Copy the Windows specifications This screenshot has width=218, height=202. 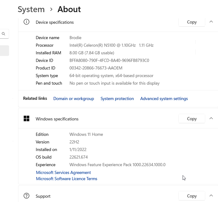click(x=192, y=119)
